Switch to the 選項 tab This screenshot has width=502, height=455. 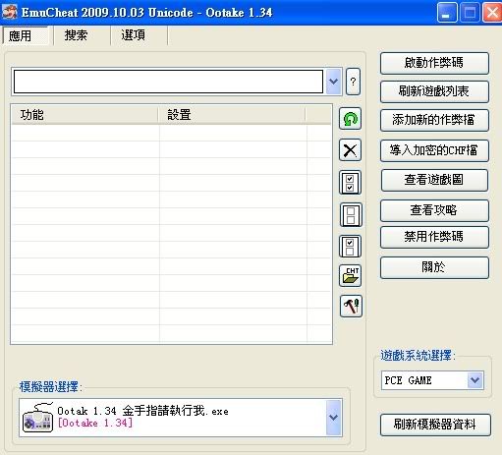[134, 35]
